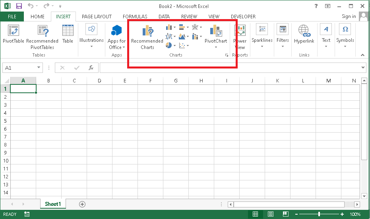
Task: Expand the PivotChart dropdown arrow
Action: click(216, 47)
